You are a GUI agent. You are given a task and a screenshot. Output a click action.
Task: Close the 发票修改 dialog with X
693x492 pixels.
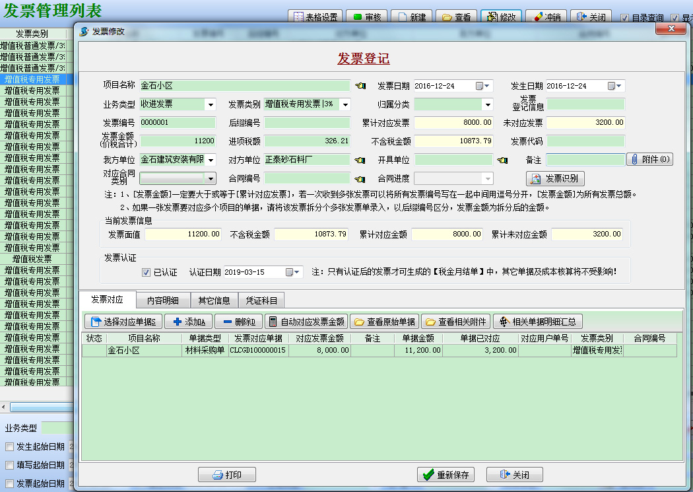pos(671,29)
